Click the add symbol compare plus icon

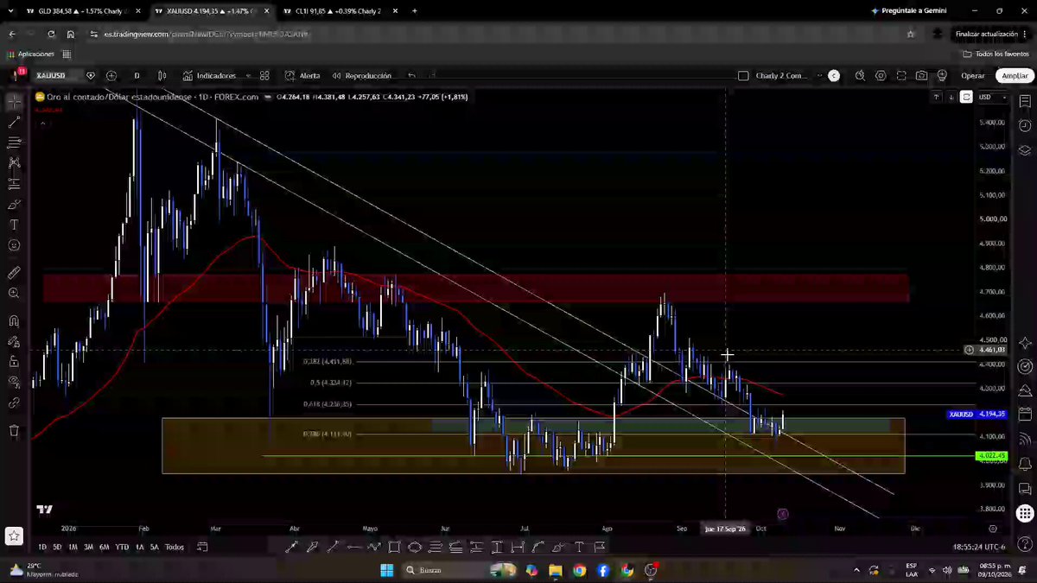111,76
